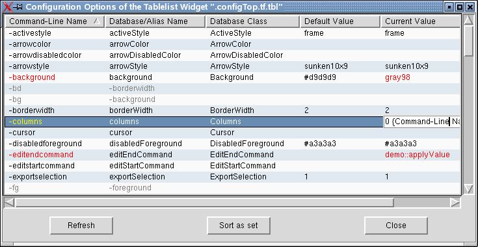Click the Sort as set button
The height and width of the screenshot is (247, 478).
click(x=239, y=226)
